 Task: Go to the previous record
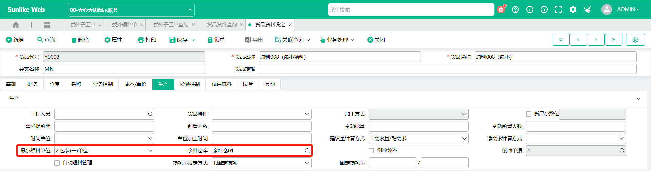coord(578,40)
